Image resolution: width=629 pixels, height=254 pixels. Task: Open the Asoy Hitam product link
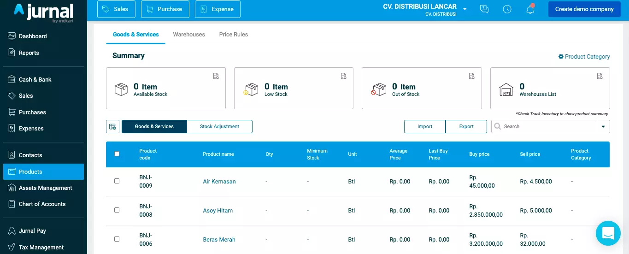coord(218,211)
